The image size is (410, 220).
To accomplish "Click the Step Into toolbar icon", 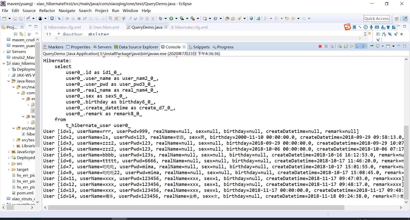I will coord(91,18).
